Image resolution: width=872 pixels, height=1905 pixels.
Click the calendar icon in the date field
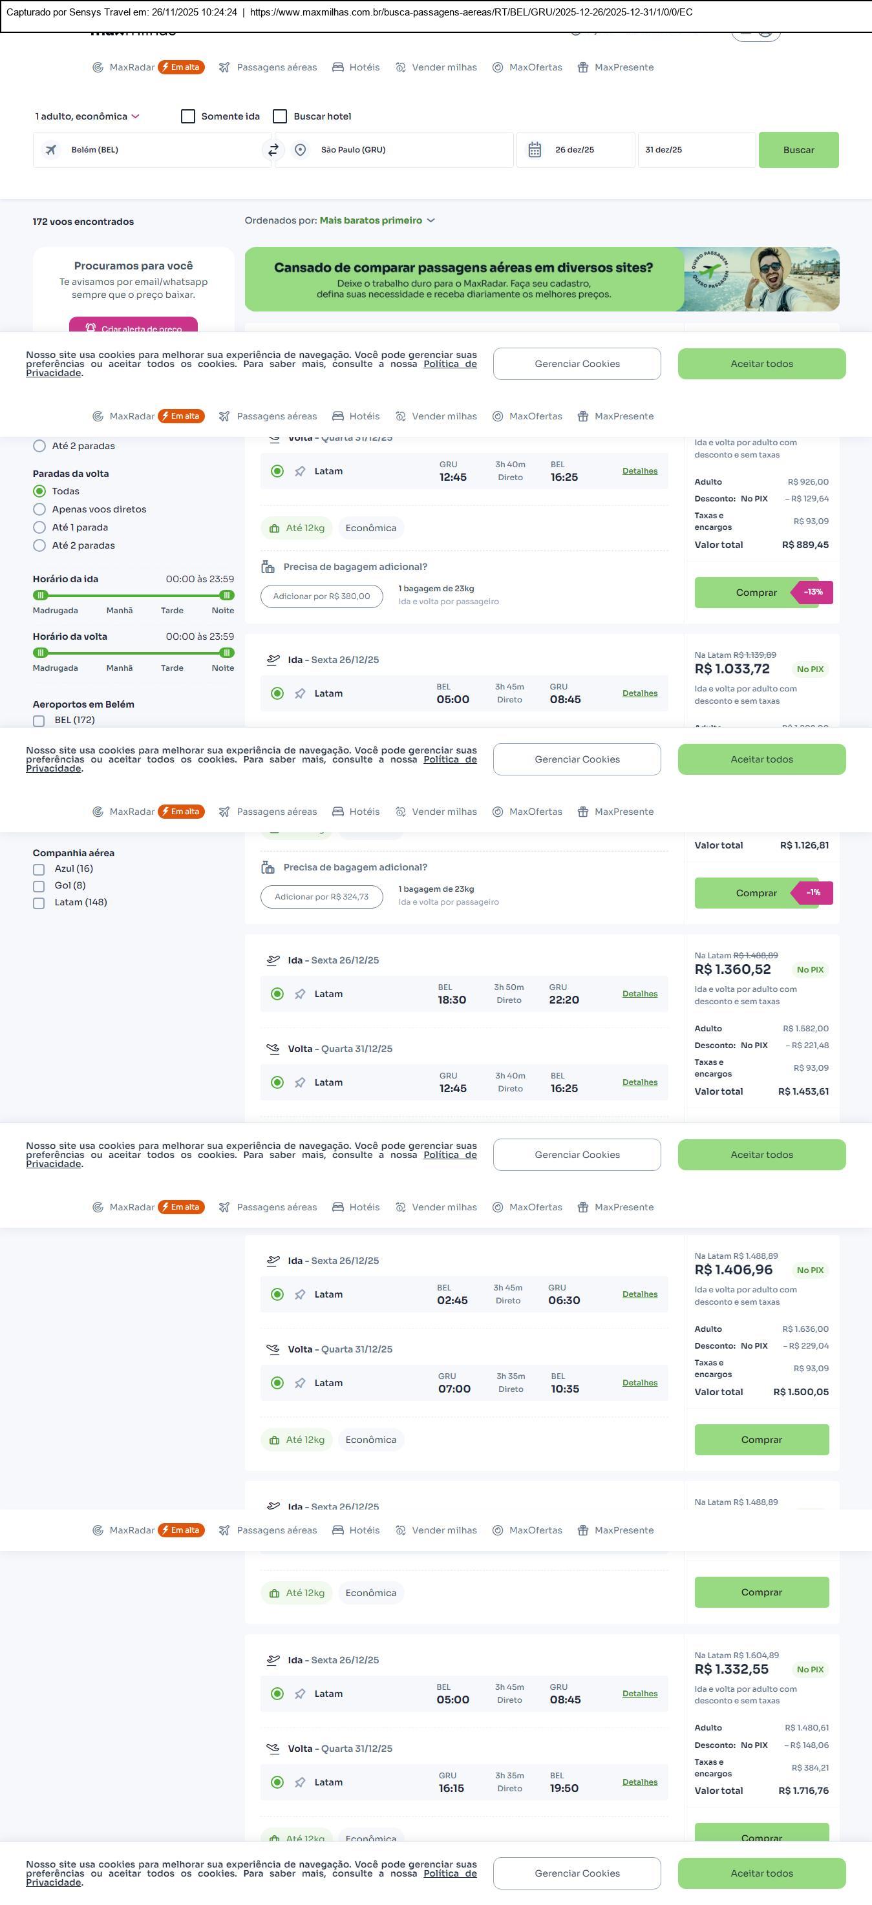535,150
